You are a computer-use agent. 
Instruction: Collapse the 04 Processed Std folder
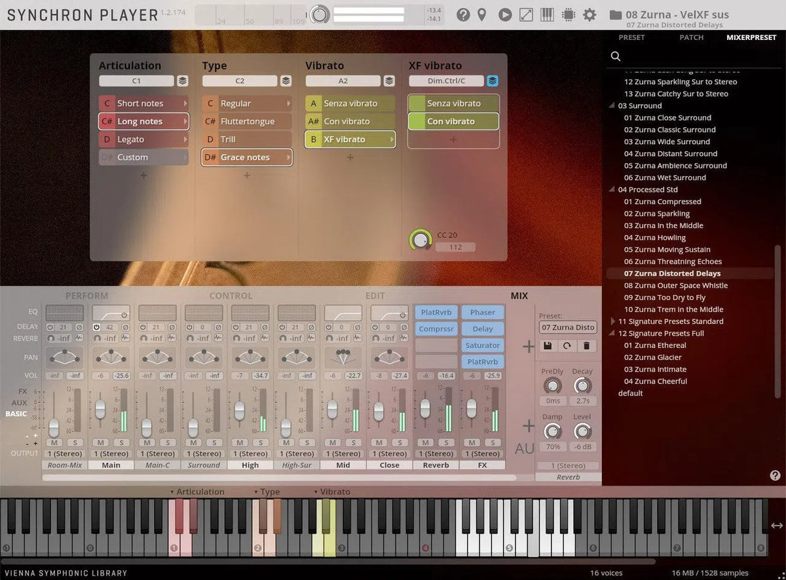(612, 190)
